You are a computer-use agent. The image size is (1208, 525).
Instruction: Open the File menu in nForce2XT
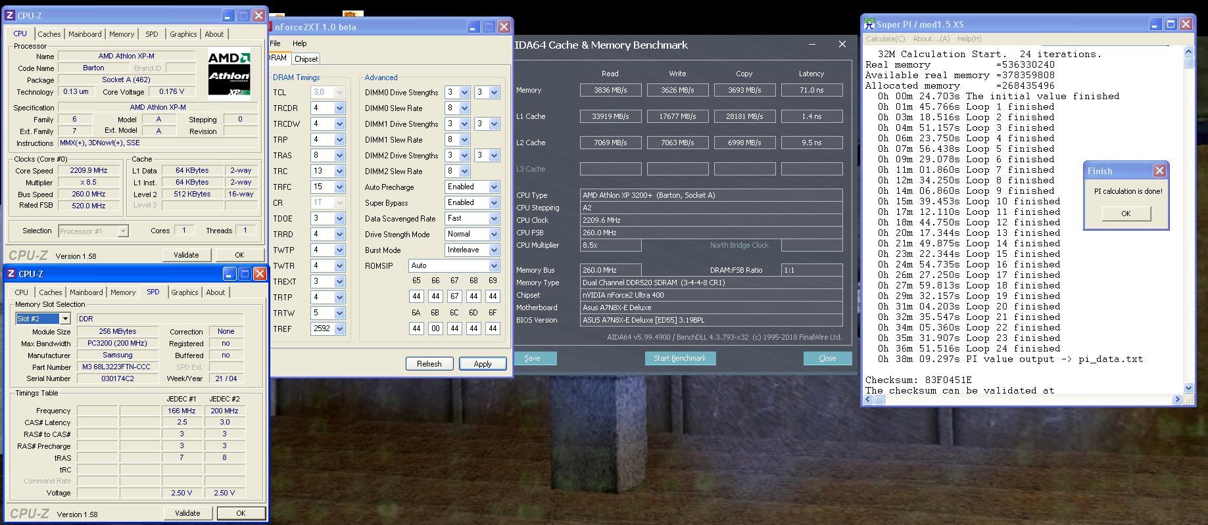coord(275,43)
